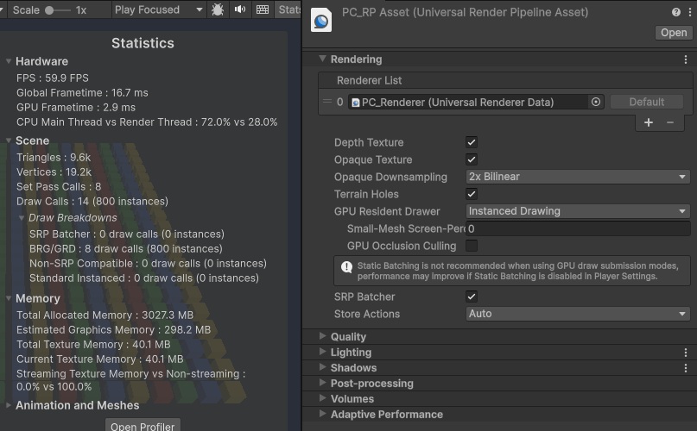Expand the Adaptive Performance section
Image resolution: width=697 pixels, height=431 pixels.
[x=323, y=414]
